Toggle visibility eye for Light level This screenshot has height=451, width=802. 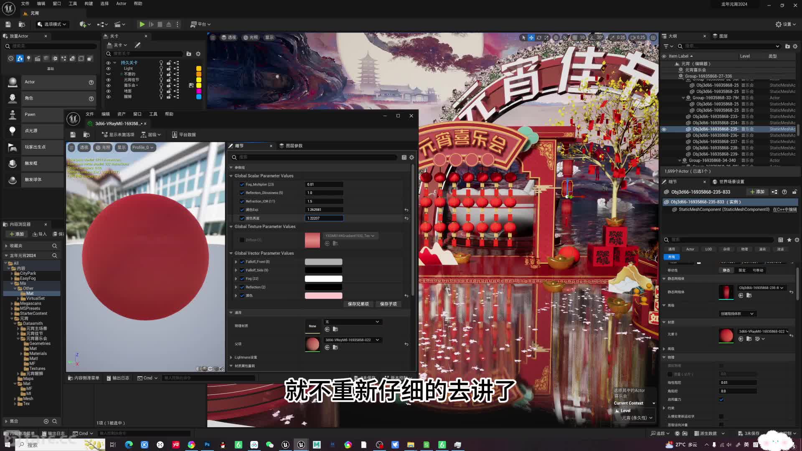(x=108, y=68)
